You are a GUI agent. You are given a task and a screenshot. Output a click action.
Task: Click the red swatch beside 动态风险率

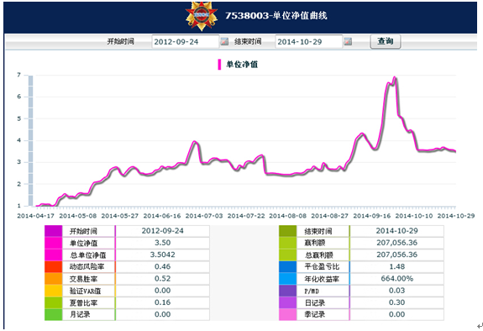[53, 267]
